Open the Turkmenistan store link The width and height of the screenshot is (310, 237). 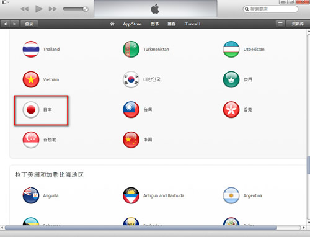(156, 50)
